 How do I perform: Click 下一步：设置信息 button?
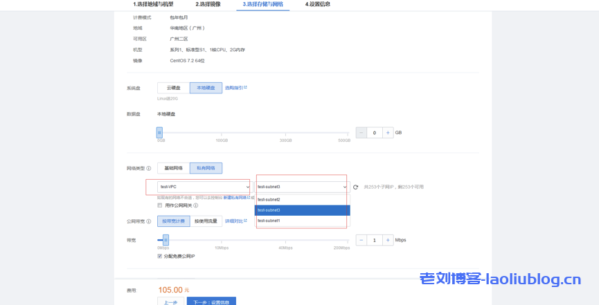[x=211, y=302]
